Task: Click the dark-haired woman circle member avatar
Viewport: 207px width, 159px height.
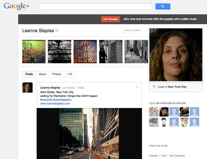Action: click(x=164, y=112)
